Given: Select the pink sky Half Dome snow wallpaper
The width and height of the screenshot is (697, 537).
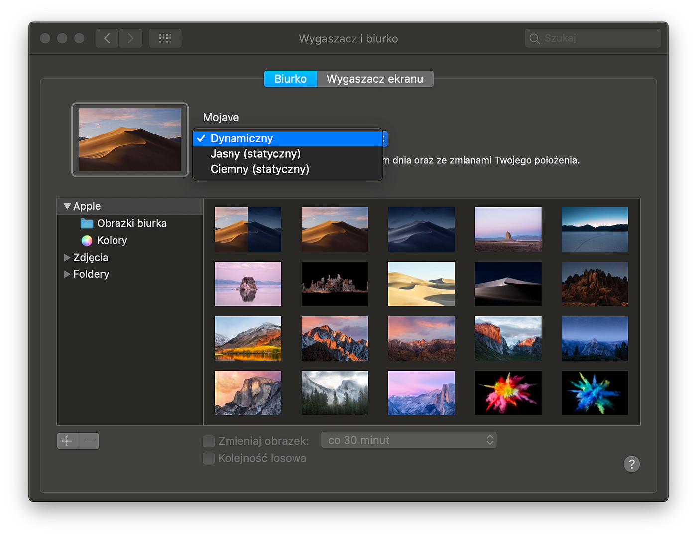Looking at the screenshot, I should click(421, 393).
